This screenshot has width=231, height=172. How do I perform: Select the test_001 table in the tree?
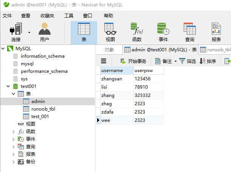point(40,117)
